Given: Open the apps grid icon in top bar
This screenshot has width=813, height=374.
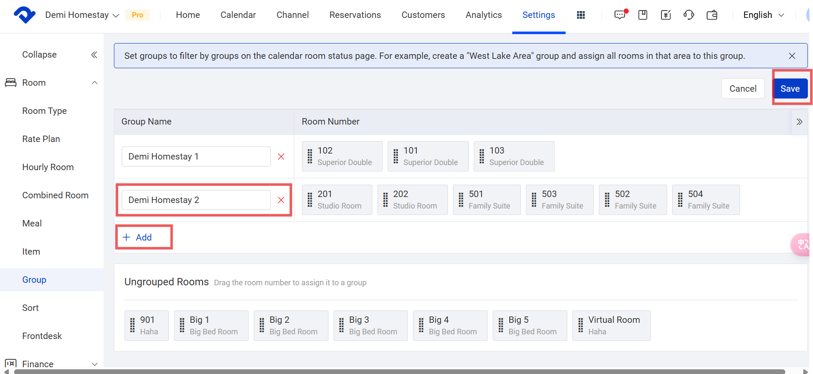Looking at the screenshot, I should pyautogui.click(x=581, y=15).
